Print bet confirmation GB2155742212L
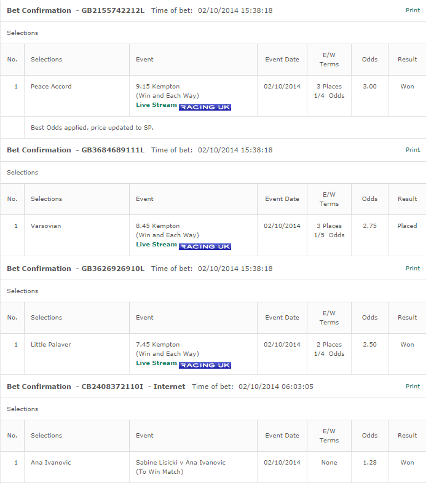The height and width of the screenshot is (491, 426). tap(412, 10)
